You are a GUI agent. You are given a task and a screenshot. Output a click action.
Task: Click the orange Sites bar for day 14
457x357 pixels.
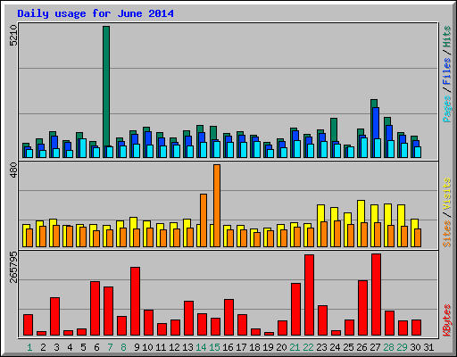tap(204, 220)
